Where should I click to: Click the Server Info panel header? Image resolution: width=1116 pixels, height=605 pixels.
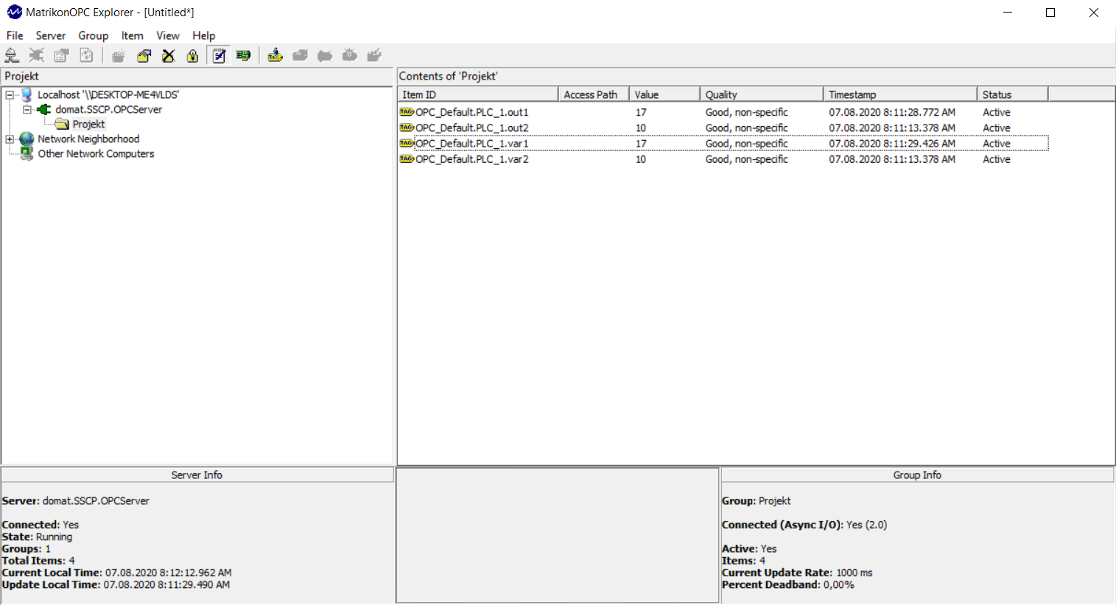197,475
